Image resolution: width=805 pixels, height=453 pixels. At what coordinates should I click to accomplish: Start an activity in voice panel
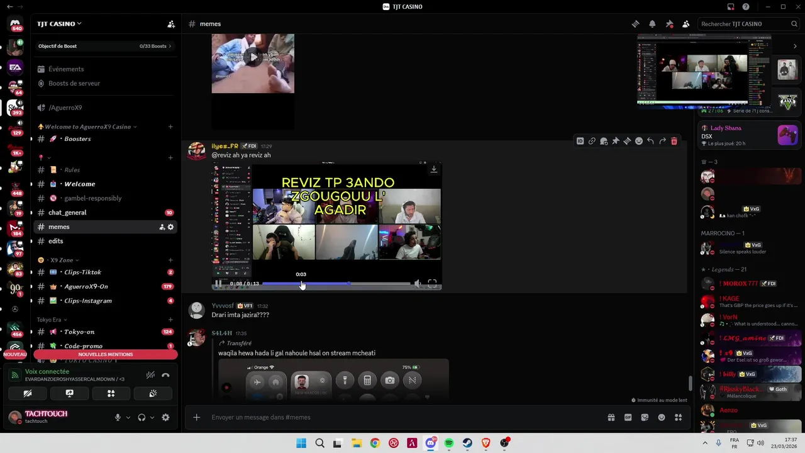point(111,393)
